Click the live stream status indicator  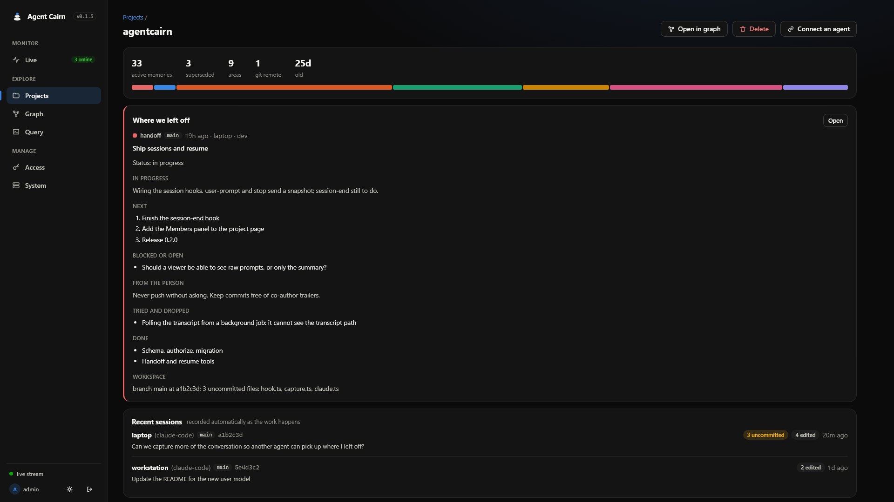(27, 474)
